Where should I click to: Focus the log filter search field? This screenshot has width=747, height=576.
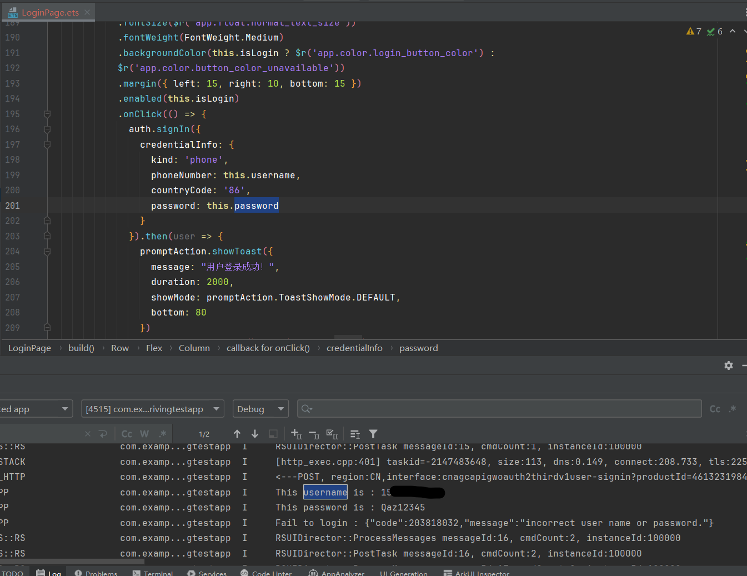pos(499,409)
